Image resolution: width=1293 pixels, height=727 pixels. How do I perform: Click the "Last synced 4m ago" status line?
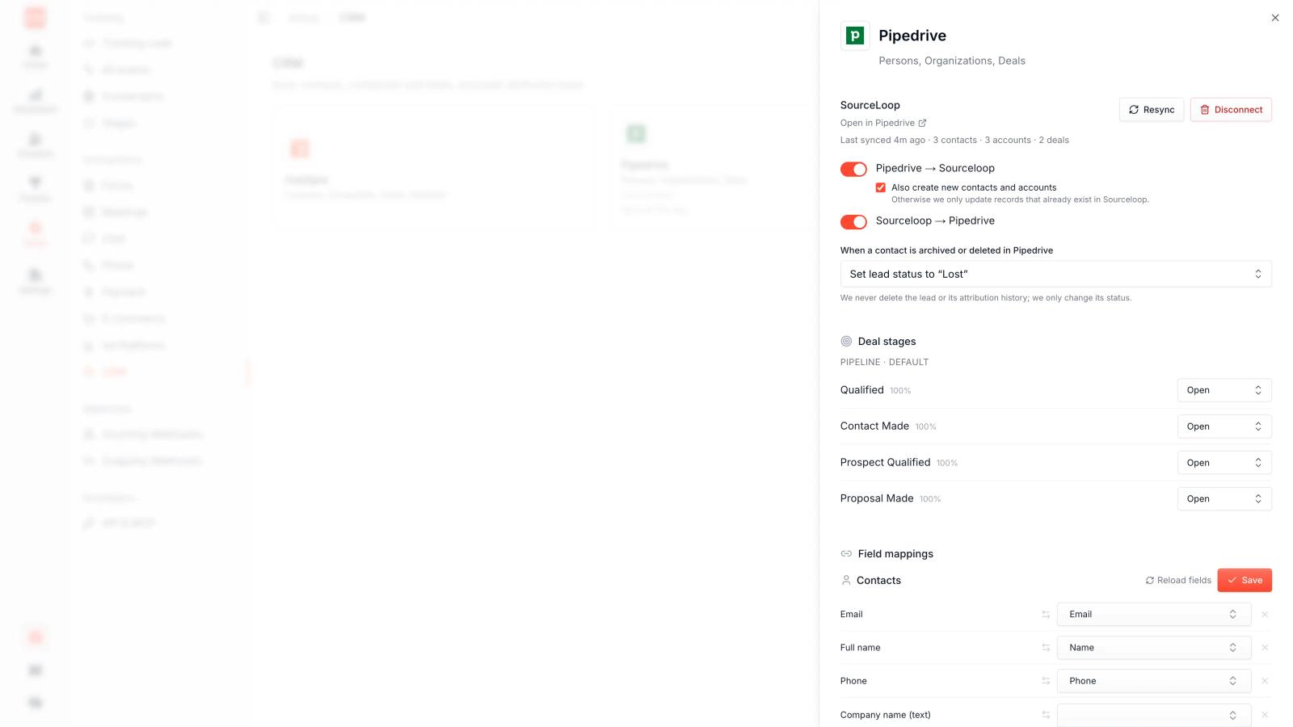click(x=954, y=140)
